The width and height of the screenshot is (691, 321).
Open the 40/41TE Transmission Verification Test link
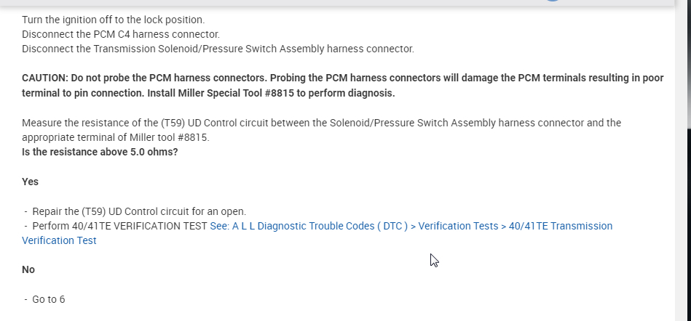tap(411, 226)
